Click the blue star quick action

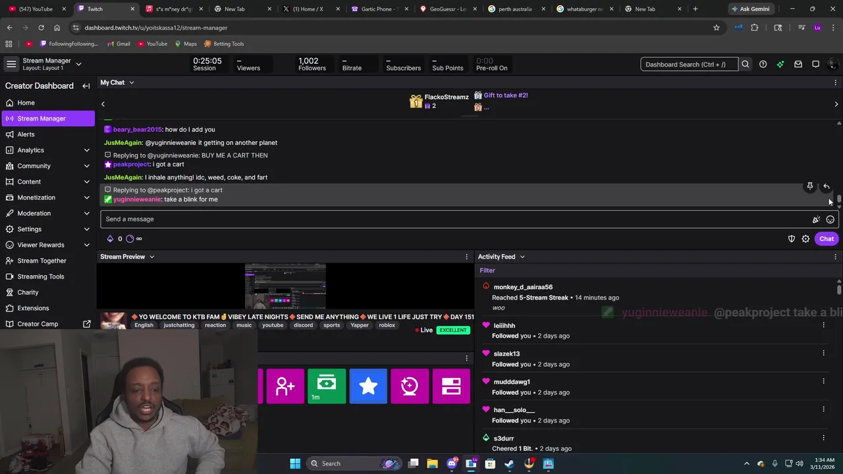point(368,386)
